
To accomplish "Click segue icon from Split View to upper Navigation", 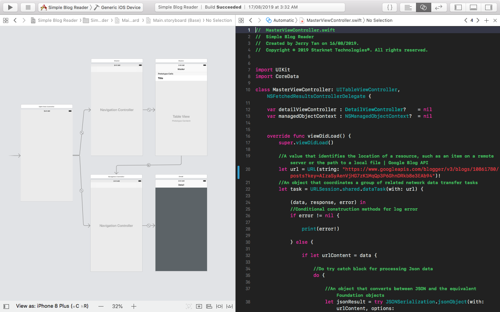I will pos(82,133).
